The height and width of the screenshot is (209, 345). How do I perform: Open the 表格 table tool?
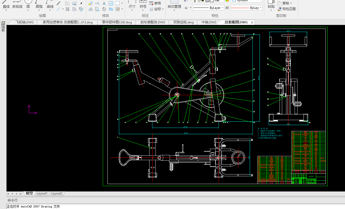(x=155, y=3)
